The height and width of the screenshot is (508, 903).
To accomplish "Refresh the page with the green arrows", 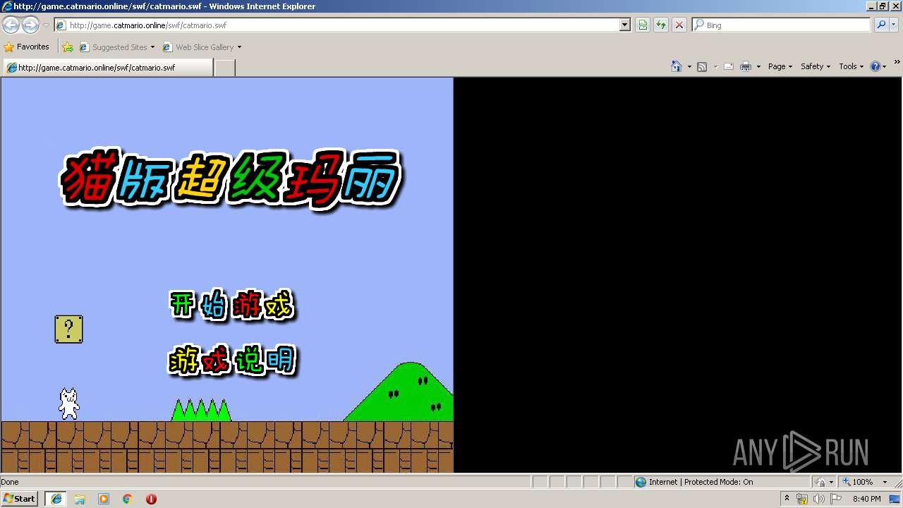I will pyautogui.click(x=661, y=25).
